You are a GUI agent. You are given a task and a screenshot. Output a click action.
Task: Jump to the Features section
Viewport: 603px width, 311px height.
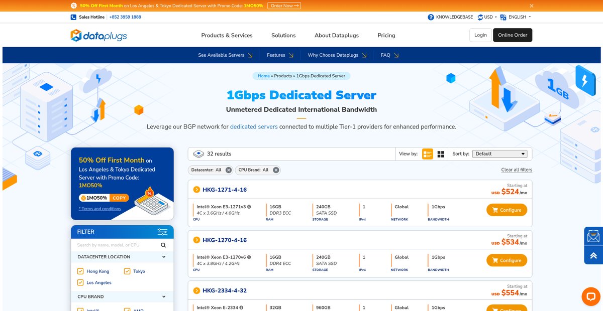pos(280,55)
